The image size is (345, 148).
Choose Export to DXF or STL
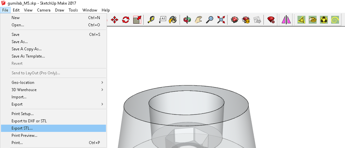click(x=53, y=121)
